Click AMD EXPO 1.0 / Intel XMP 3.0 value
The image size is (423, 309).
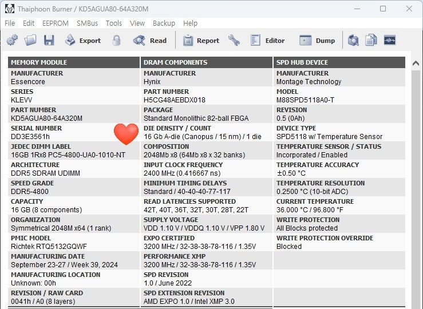tap(189, 302)
